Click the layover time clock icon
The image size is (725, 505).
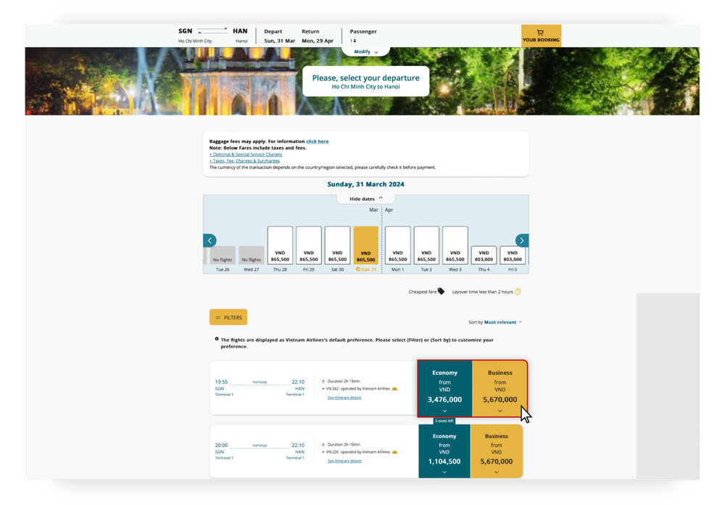point(518,291)
